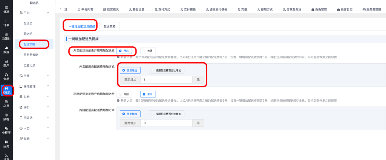The width and height of the screenshot is (386, 160).
Task: Click the 售后 headset icon
Action: pos(6,77)
